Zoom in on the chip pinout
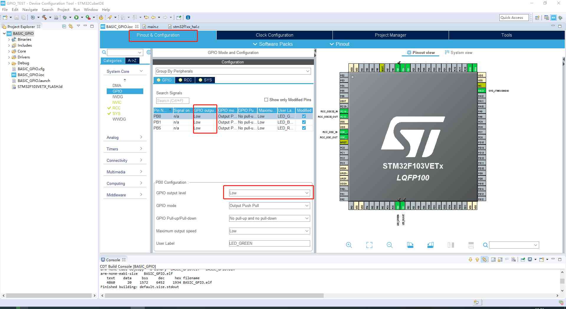This screenshot has width=566, height=309. click(x=349, y=245)
